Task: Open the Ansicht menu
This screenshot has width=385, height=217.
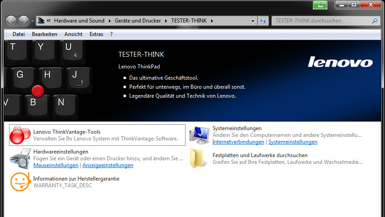Action: [x=73, y=34]
